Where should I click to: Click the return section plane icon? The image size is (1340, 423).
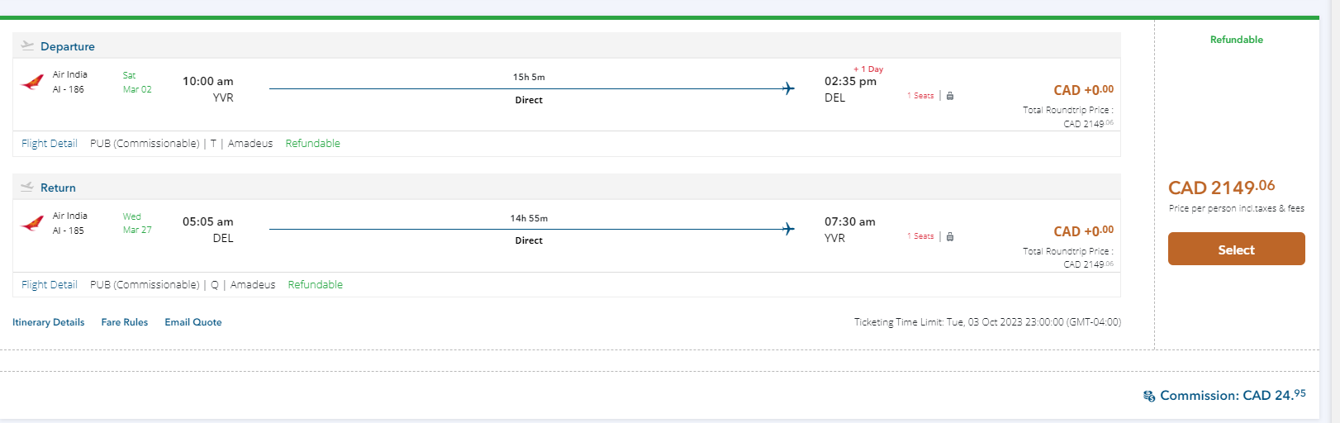27,188
